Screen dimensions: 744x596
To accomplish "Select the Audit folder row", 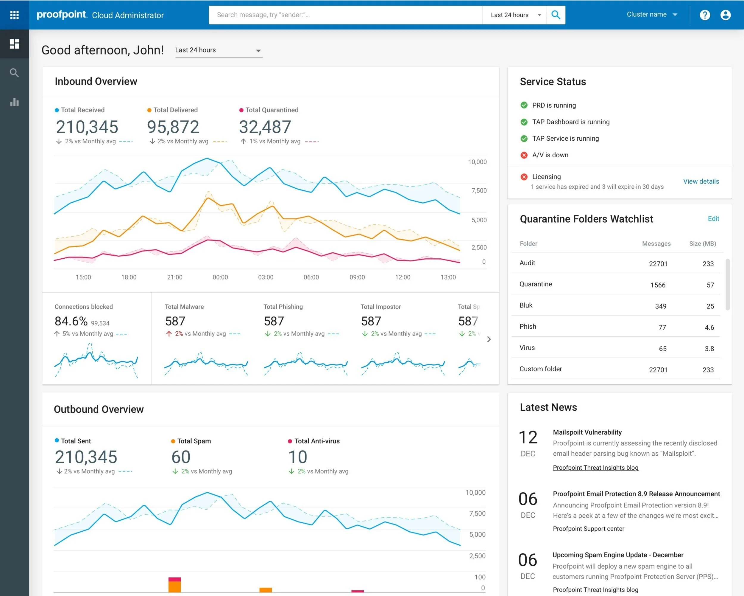I will tap(616, 263).
